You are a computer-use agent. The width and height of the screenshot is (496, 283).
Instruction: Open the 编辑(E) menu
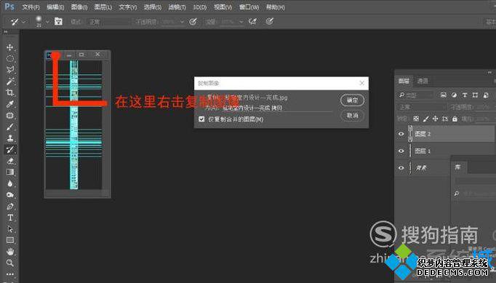[55, 7]
